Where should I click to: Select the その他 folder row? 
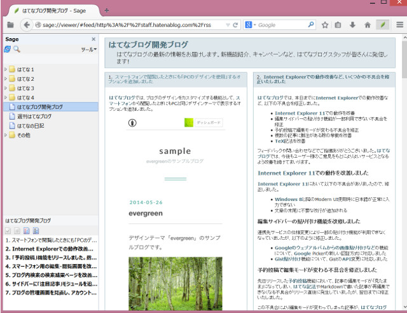(x=51, y=135)
